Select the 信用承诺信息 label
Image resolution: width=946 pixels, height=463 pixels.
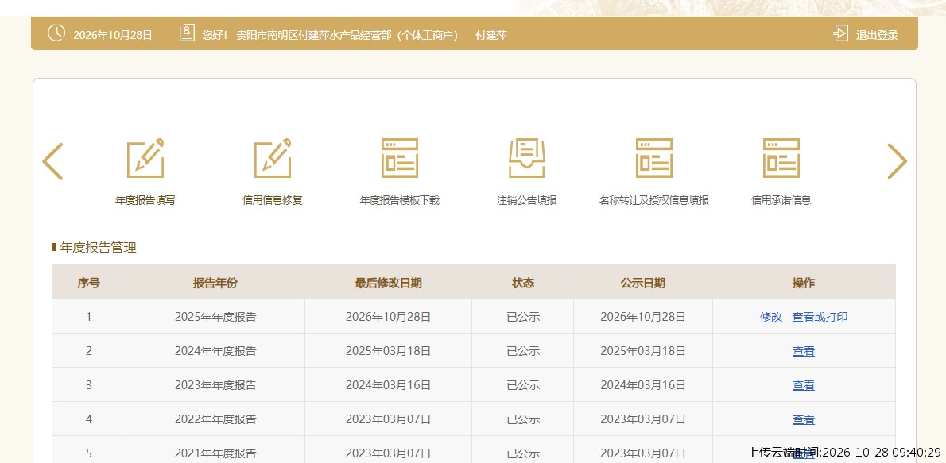781,200
